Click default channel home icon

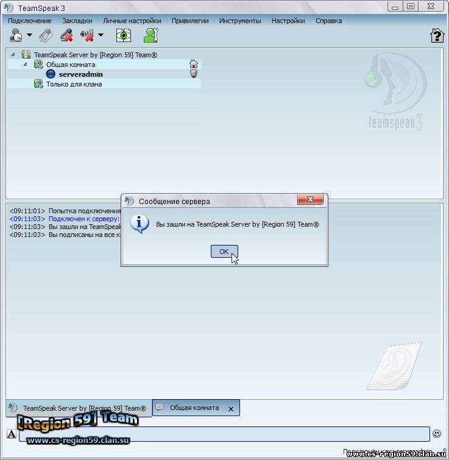[x=194, y=64]
